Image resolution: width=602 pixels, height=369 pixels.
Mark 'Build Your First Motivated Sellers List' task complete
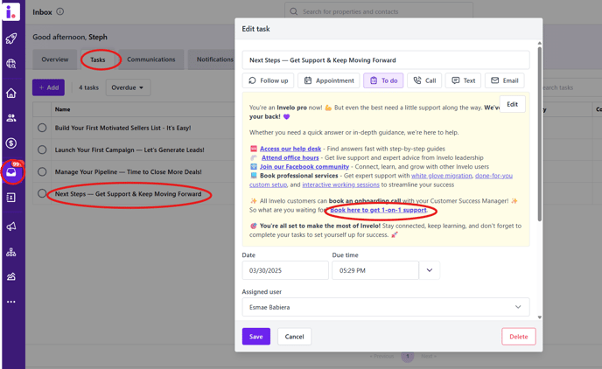(x=42, y=128)
